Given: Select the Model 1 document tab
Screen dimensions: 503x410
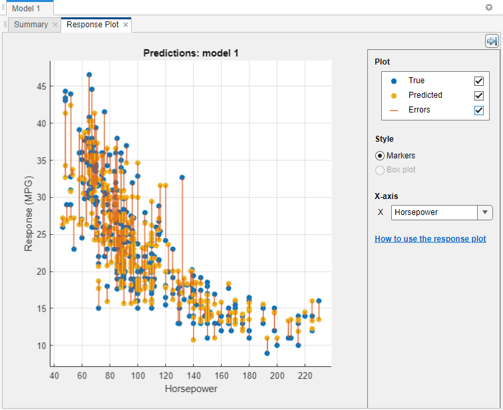Looking at the screenshot, I should [26, 8].
